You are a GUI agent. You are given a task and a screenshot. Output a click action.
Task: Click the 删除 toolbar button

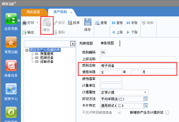tap(59, 32)
